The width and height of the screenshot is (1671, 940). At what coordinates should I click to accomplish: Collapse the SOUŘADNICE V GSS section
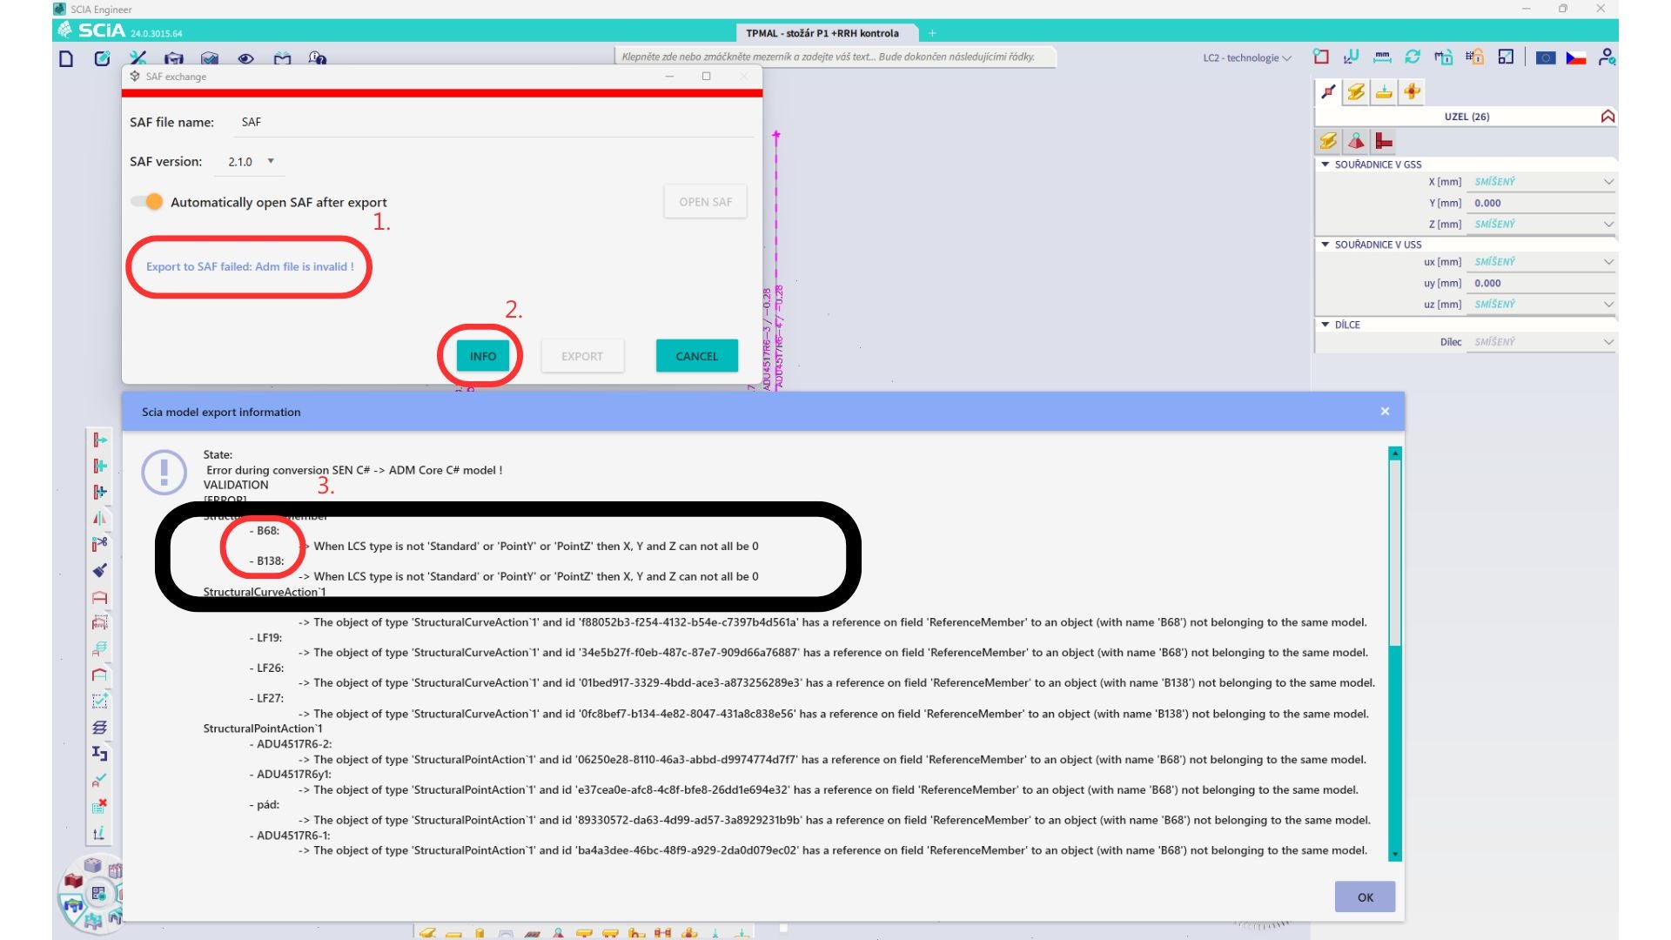coord(1325,164)
